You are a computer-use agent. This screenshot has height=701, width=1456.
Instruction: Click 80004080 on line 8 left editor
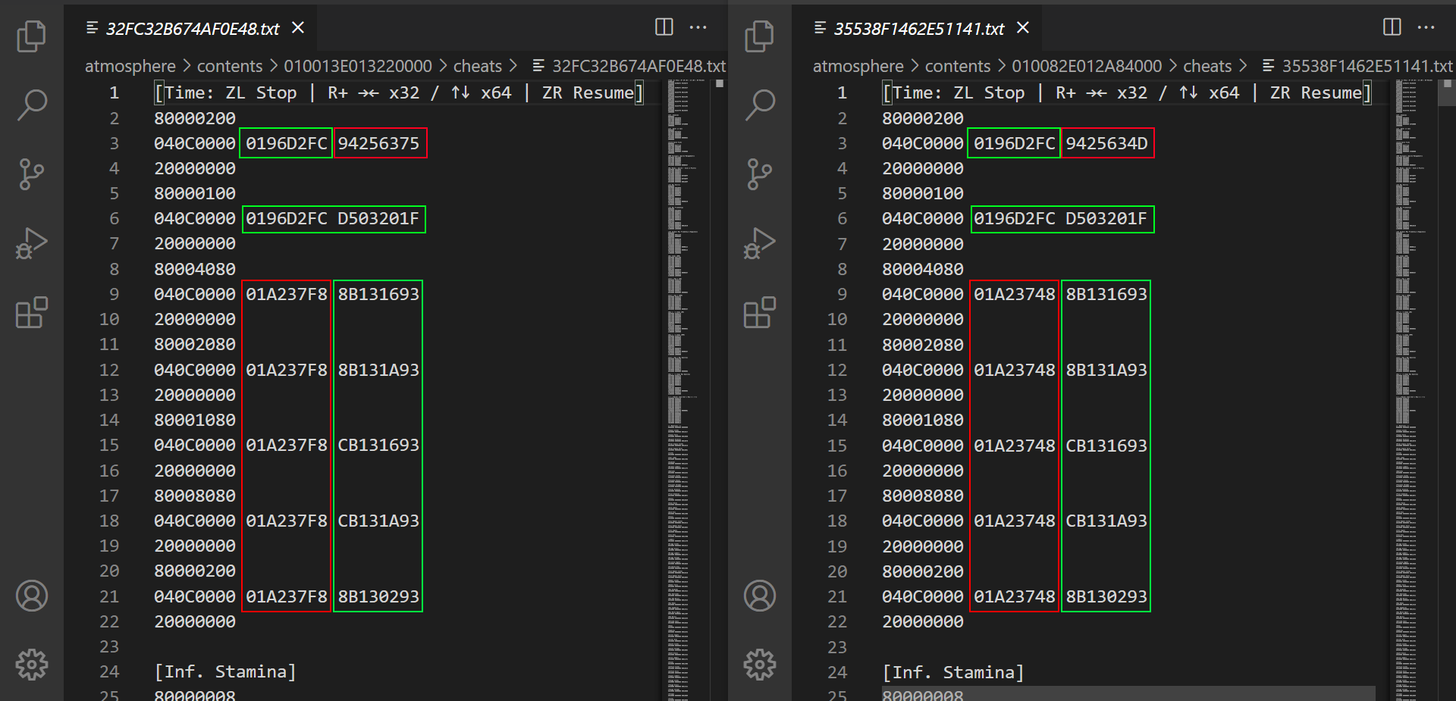195,269
